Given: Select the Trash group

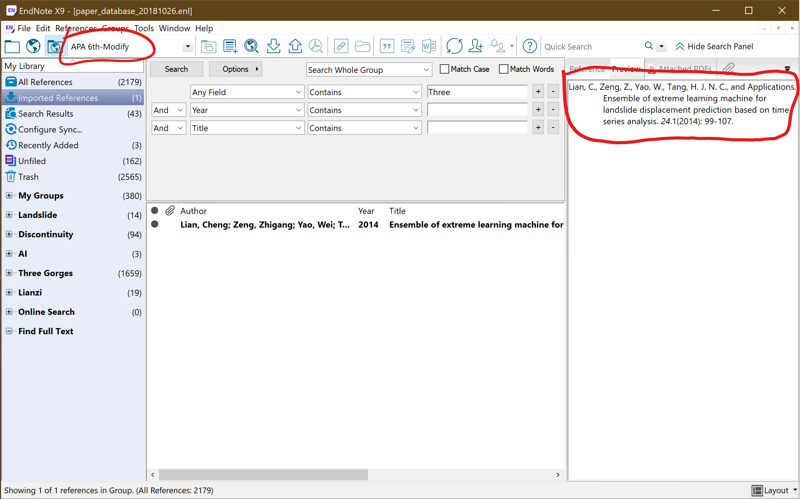Looking at the screenshot, I should pyautogui.click(x=73, y=177).
